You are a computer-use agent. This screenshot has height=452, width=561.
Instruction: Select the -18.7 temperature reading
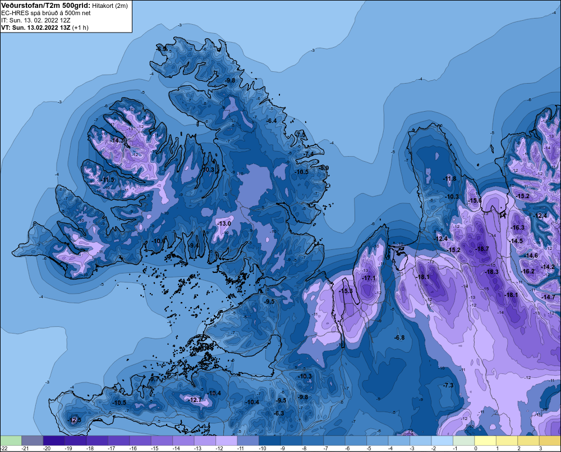(482, 249)
